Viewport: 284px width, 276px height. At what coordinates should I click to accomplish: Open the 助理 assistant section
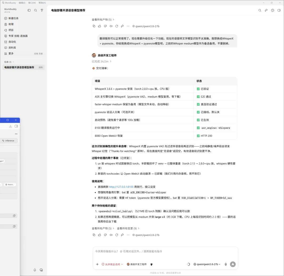point(9,24)
